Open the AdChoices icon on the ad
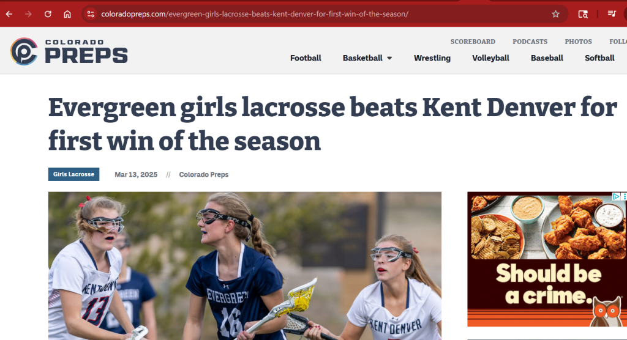 point(616,196)
